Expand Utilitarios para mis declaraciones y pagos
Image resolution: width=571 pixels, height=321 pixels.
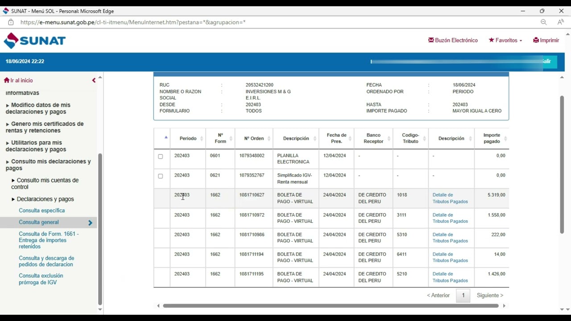pos(36,146)
